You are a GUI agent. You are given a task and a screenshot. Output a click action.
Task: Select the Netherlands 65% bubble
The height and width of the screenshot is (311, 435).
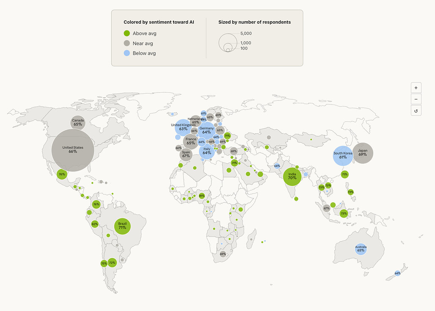(195, 121)
